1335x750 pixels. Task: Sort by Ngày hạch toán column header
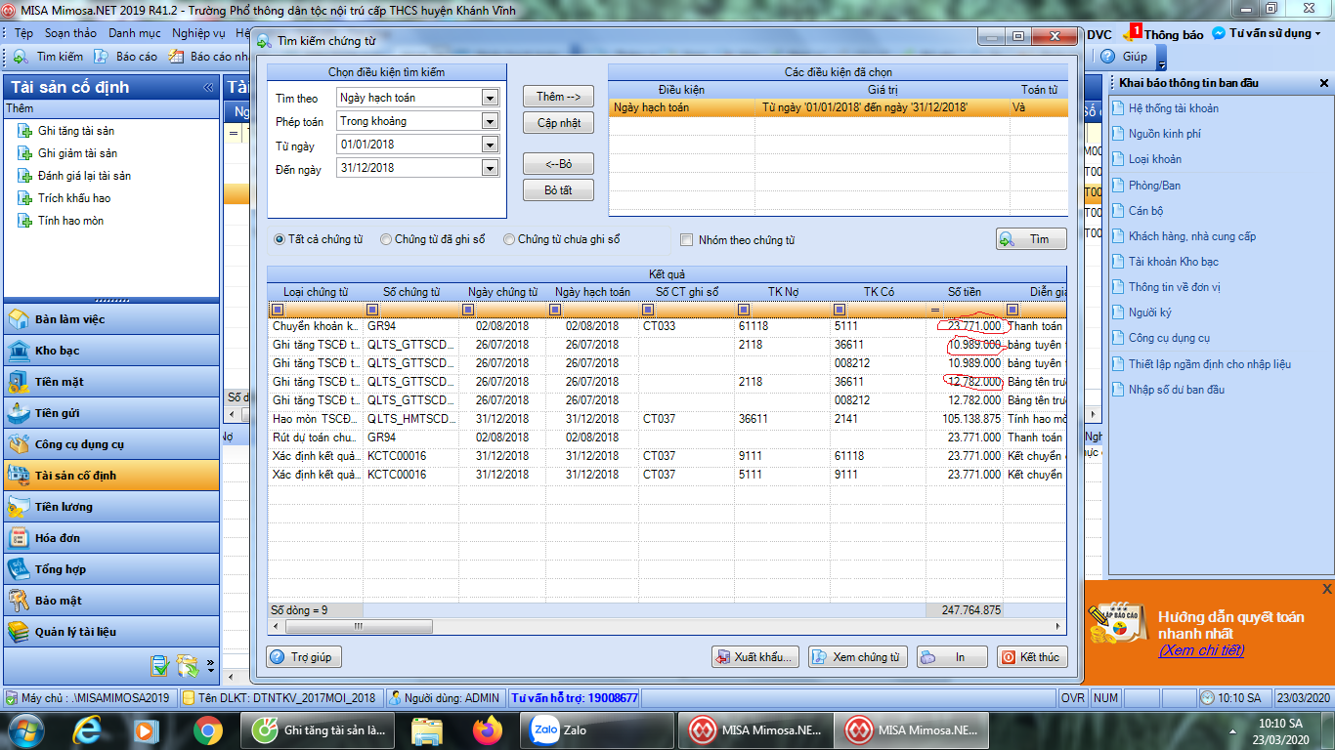pos(592,292)
